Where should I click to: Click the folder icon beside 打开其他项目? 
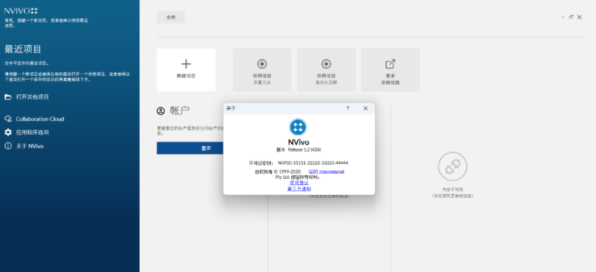point(8,97)
